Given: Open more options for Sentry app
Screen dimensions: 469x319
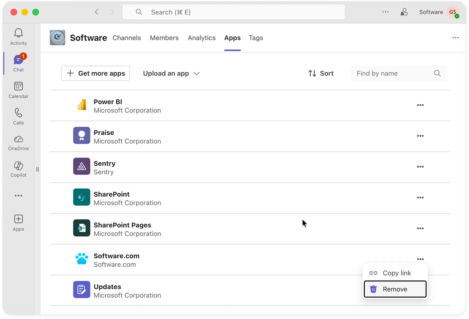Looking at the screenshot, I should tap(420, 167).
